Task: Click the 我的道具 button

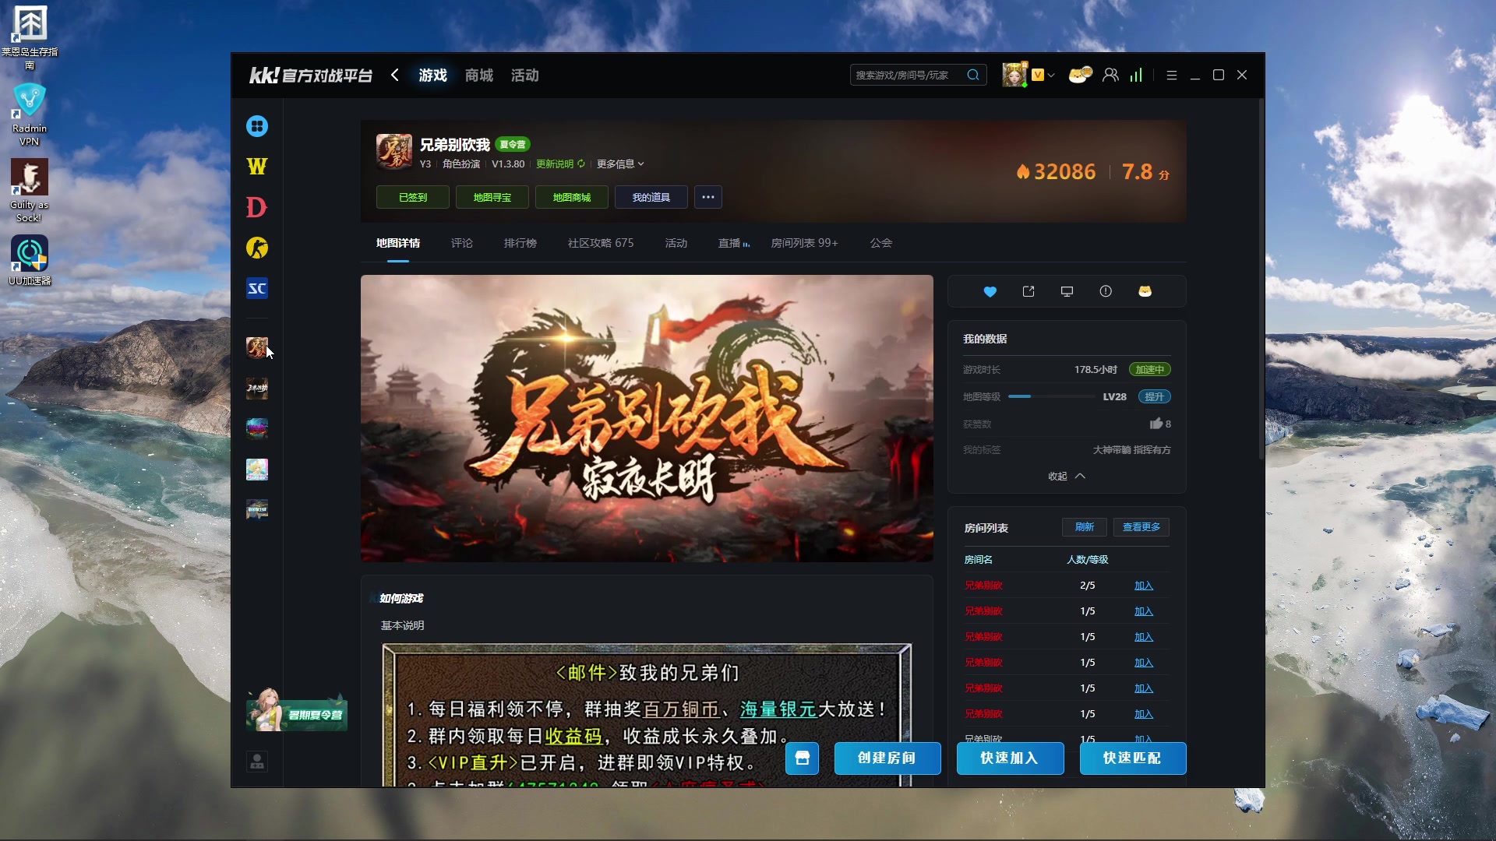Action: 651,197
